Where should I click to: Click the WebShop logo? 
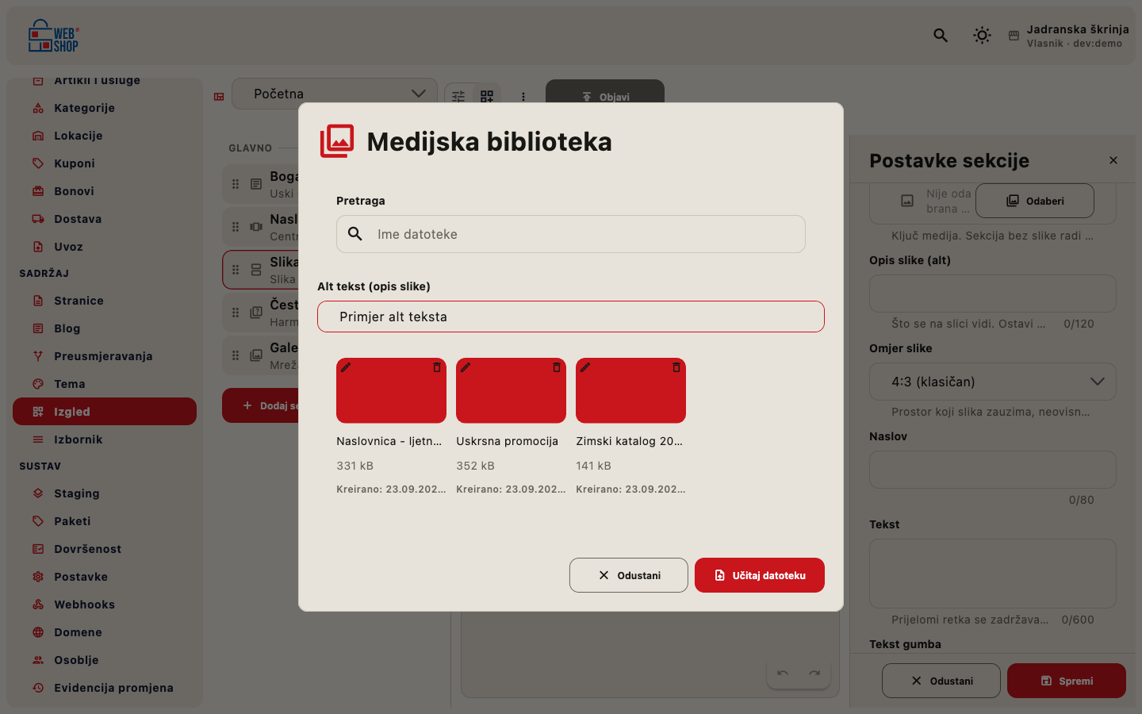point(53,36)
